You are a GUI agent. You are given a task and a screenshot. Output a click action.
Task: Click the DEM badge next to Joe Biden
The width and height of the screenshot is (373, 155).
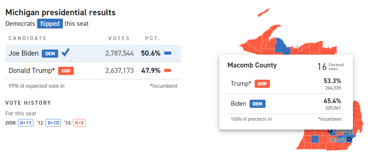[50, 53]
